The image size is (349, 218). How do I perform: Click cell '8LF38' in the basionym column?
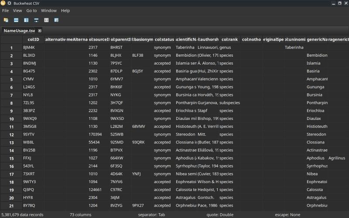pyautogui.click(x=143, y=55)
